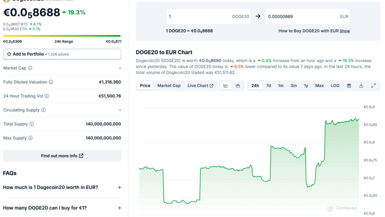Switch to candlestick chart view icon
Image resolution: width=385 pixels, height=217 pixels.
coord(238,85)
